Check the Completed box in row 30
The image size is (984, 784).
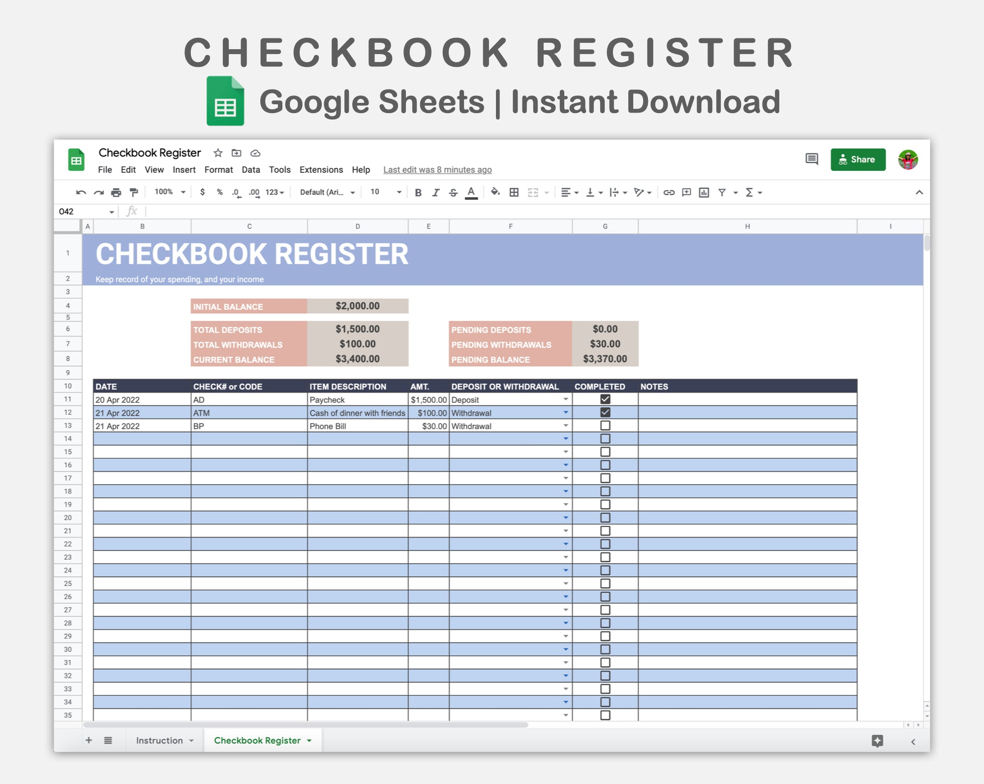(x=605, y=650)
